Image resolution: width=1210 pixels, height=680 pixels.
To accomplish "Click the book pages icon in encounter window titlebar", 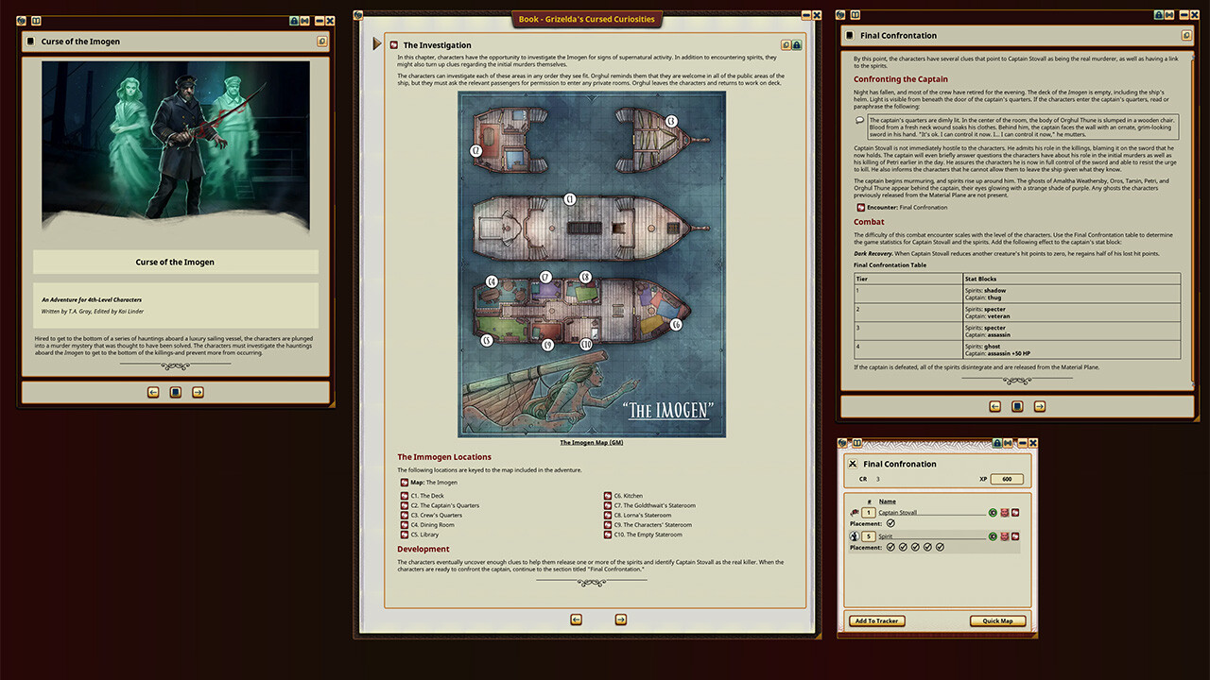I will click(856, 443).
